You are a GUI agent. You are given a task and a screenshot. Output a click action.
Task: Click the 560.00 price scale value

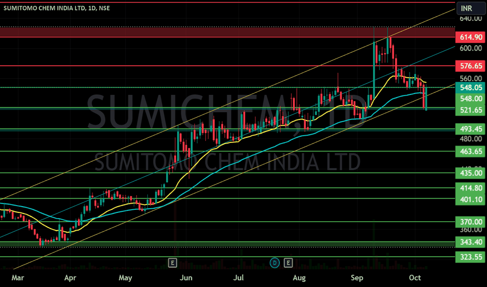point(471,78)
